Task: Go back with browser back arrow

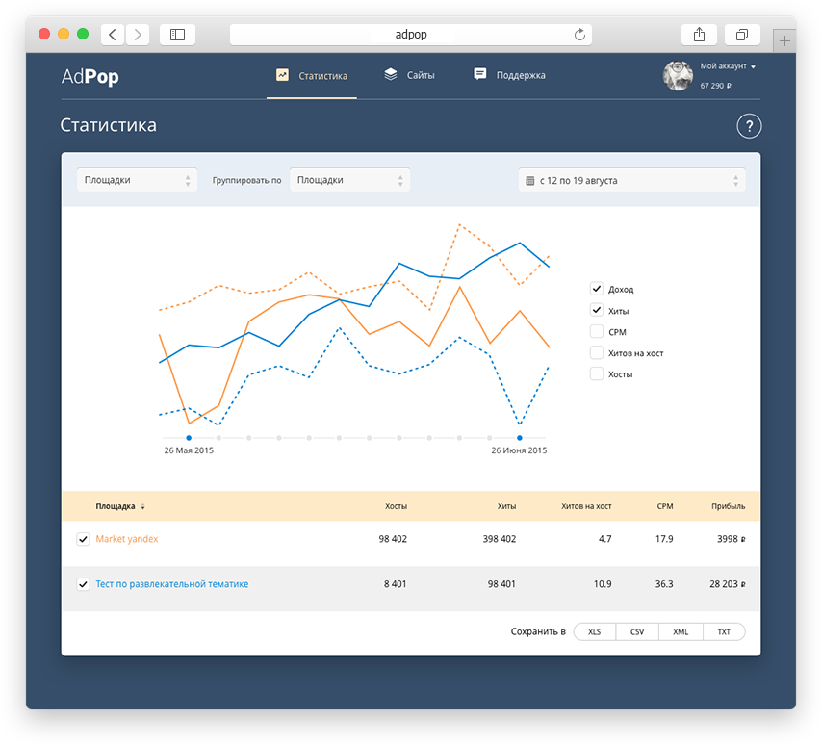Action: (113, 35)
